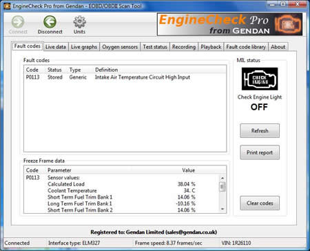The image size is (310, 251).
Task: Open the Live graphs tab
Action: pos(84,47)
